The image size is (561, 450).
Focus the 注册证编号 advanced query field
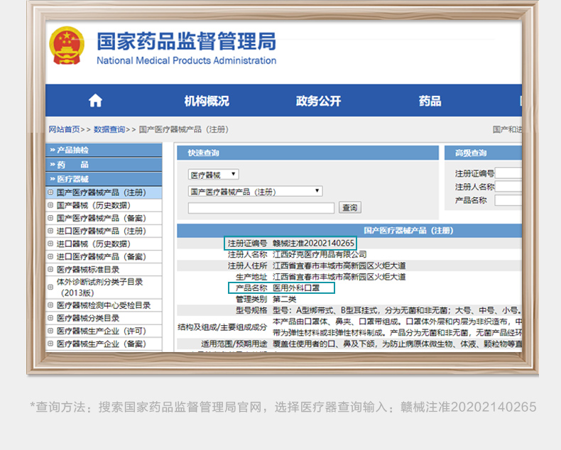pyautogui.click(x=508, y=173)
